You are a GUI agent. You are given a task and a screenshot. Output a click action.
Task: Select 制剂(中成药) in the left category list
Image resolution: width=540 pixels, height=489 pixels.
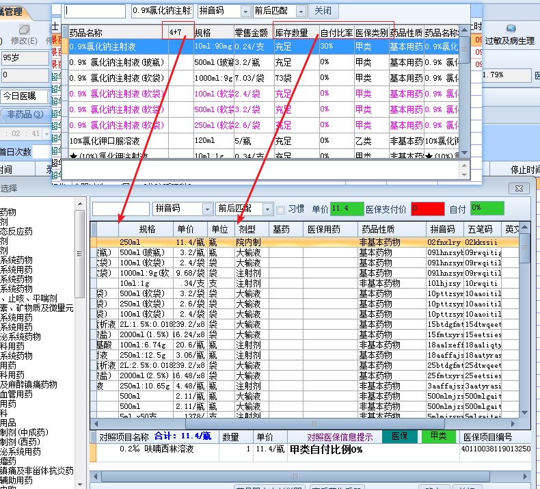pyautogui.click(x=24, y=432)
